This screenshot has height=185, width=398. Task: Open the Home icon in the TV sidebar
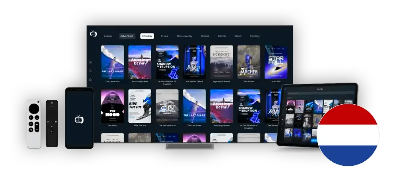(90, 62)
